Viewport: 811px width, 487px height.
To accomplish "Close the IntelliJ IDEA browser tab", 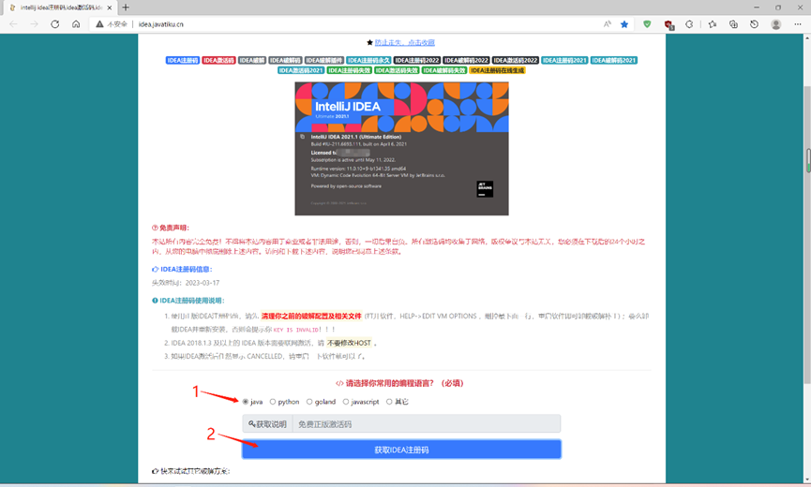I will (109, 7).
